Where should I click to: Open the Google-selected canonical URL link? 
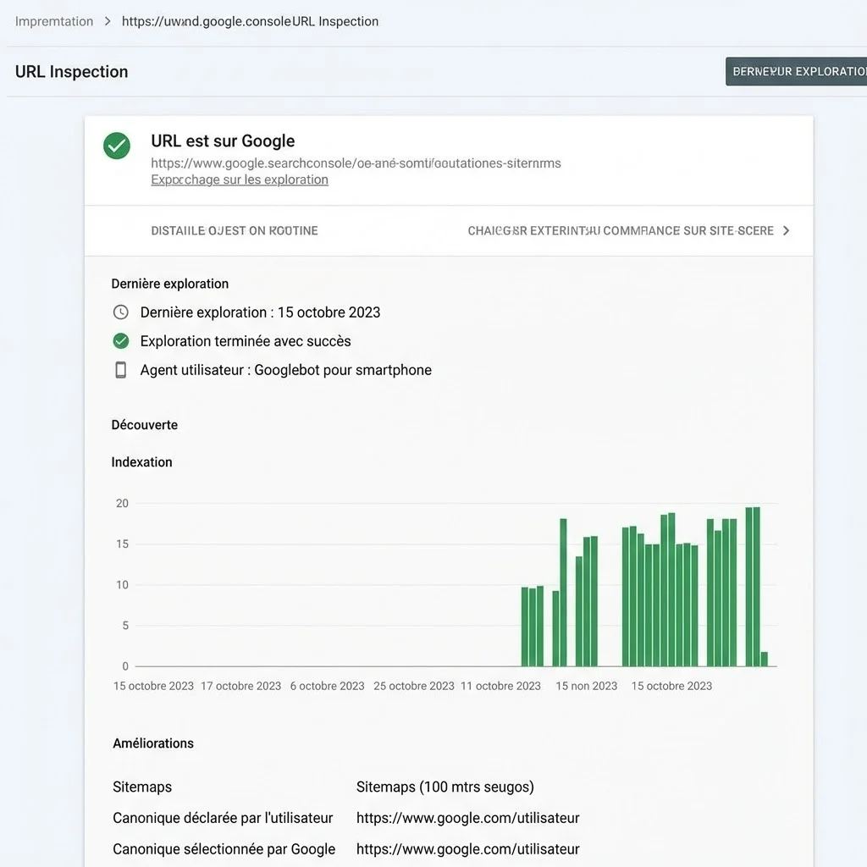point(468,849)
